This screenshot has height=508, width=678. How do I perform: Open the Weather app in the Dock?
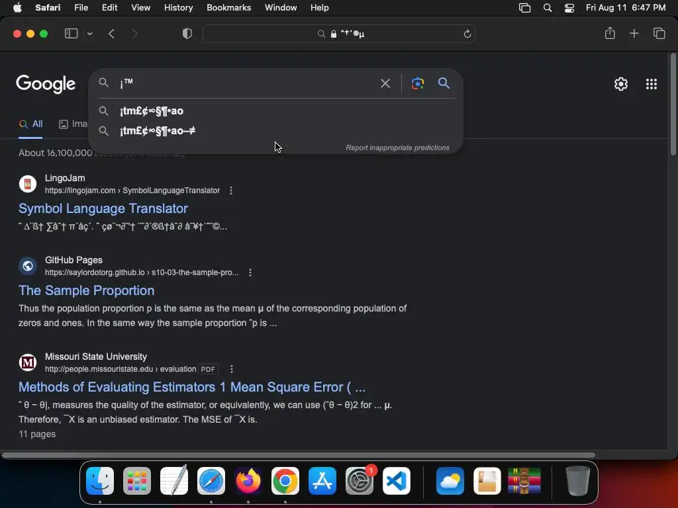[x=450, y=481]
